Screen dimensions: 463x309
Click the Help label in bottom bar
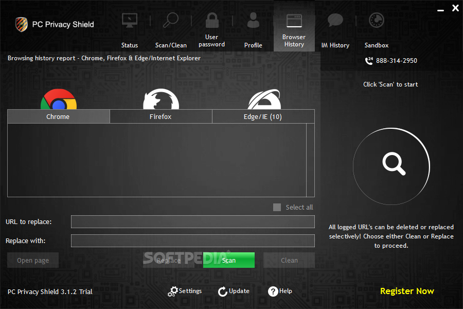286,291
